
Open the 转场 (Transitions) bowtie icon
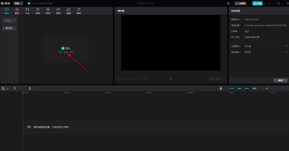tap(58, 11)
